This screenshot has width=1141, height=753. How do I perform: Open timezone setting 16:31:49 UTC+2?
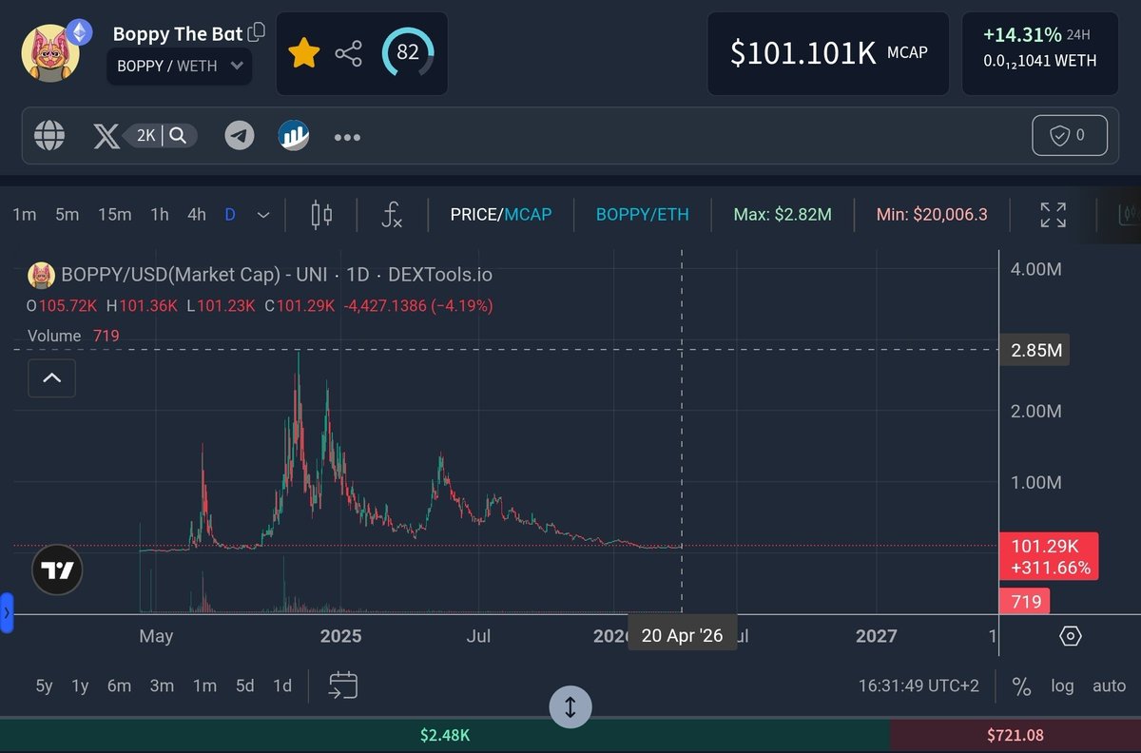(919, 685)
